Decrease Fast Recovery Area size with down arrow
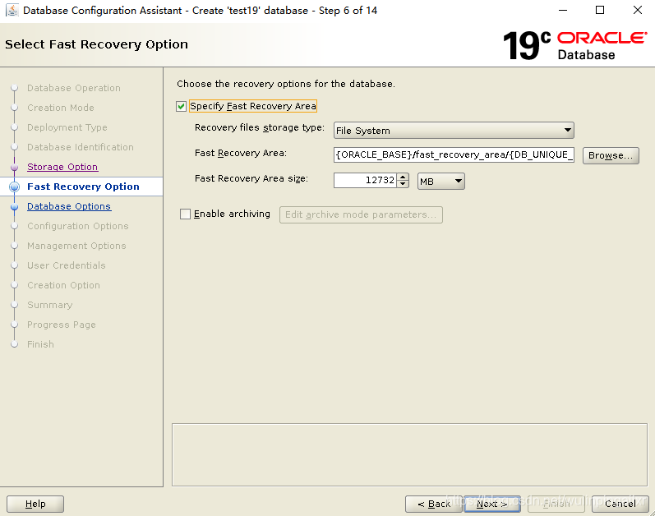The image size is (655, 516). [x=403, y=184]
